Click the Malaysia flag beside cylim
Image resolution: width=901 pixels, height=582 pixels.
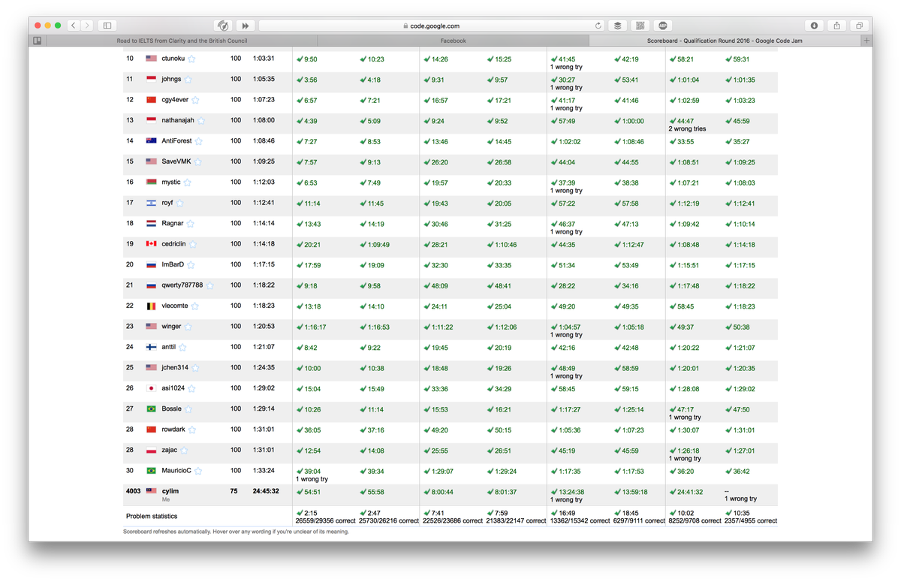tap(151, 491)
